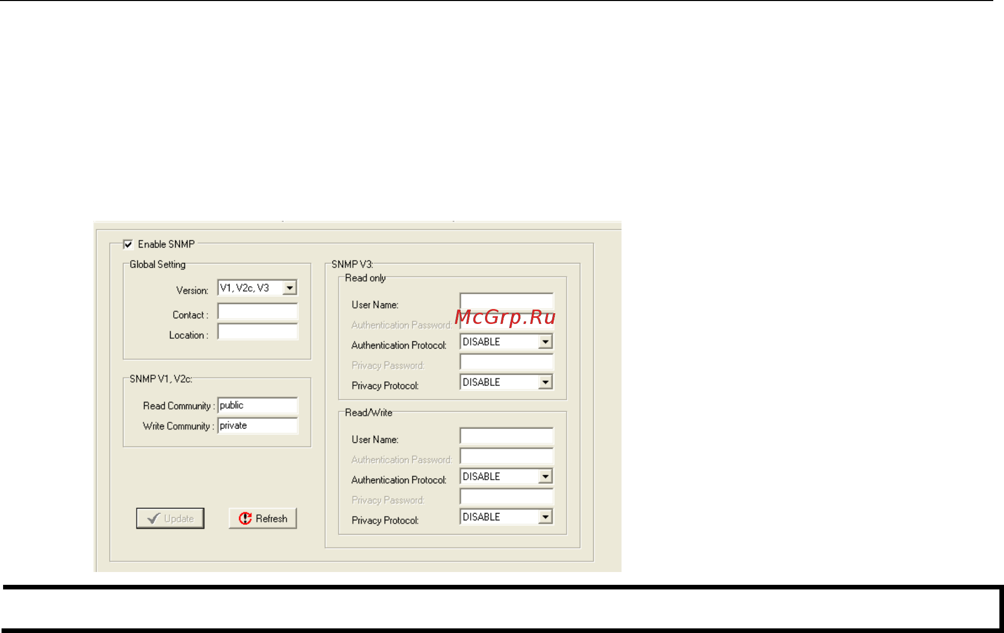Click the Refresh button
The width and height of the screenshot is (1004, 633).
[263, 518]
